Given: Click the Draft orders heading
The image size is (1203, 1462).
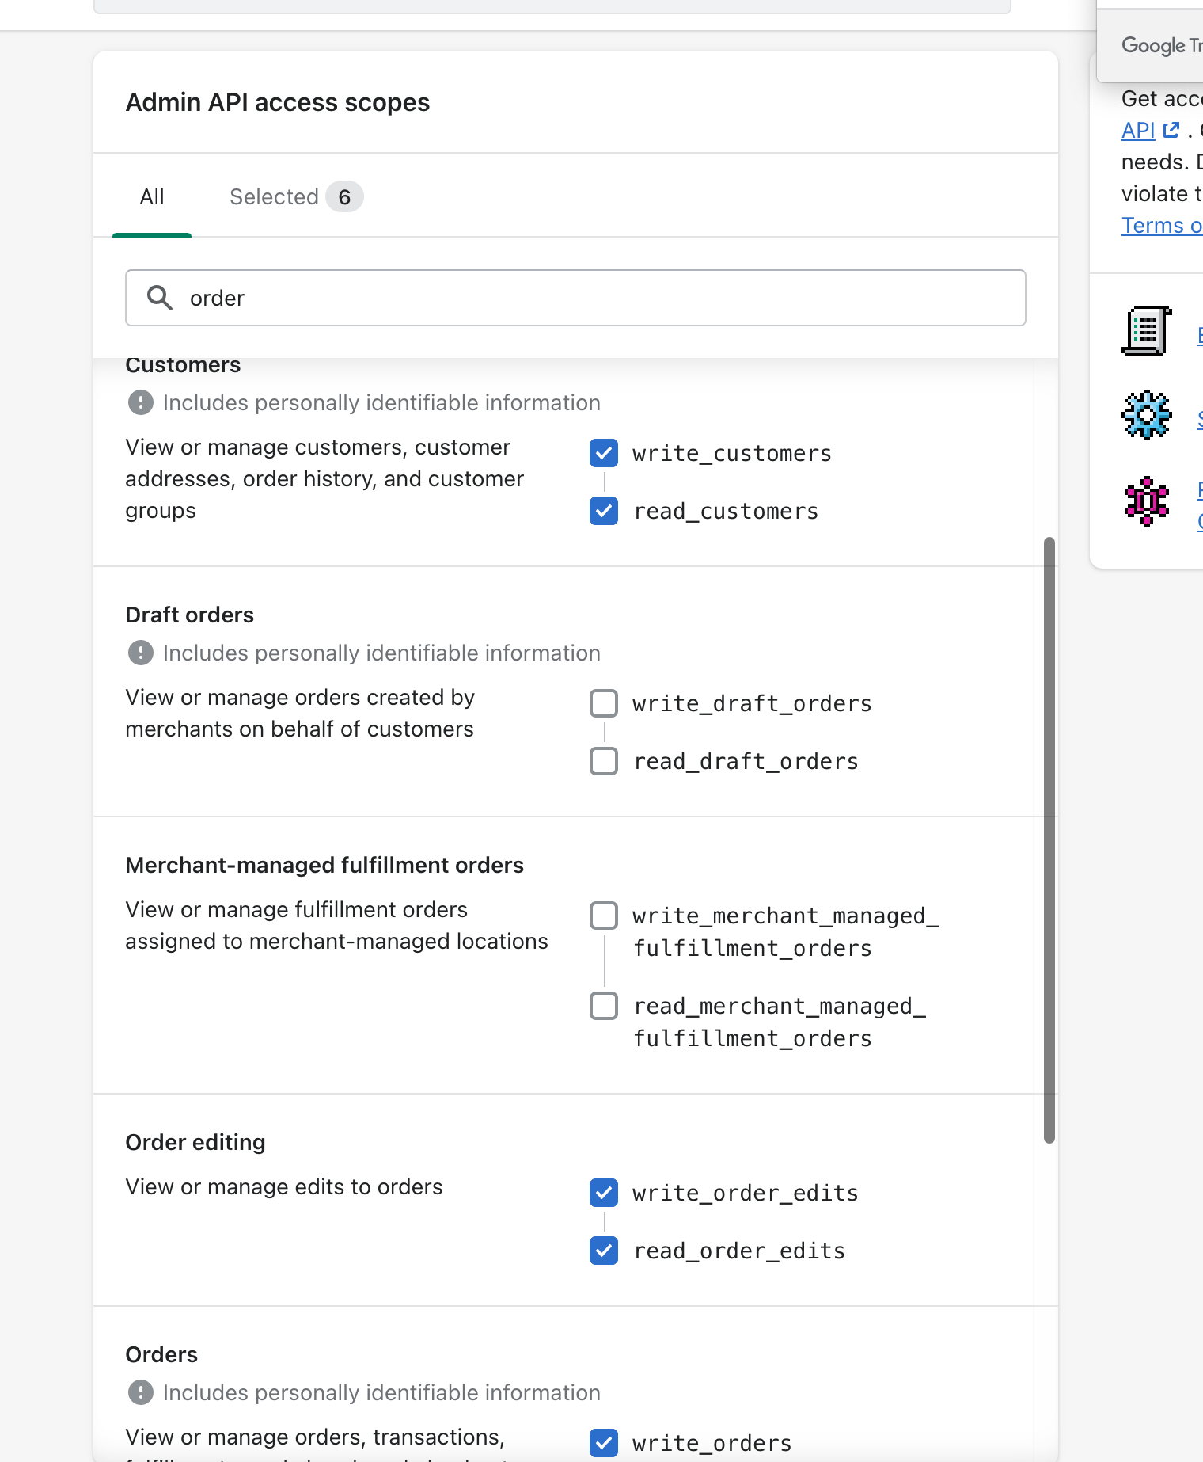Looking at the screenshot, I should click(x=190, y=615).
